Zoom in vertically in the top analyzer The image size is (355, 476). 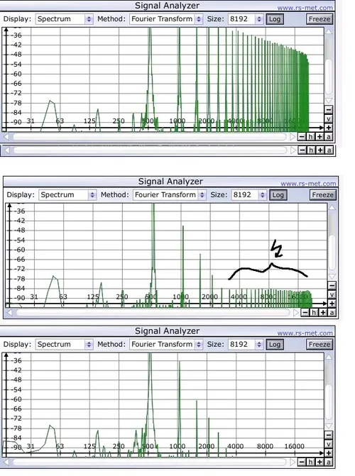329,128
